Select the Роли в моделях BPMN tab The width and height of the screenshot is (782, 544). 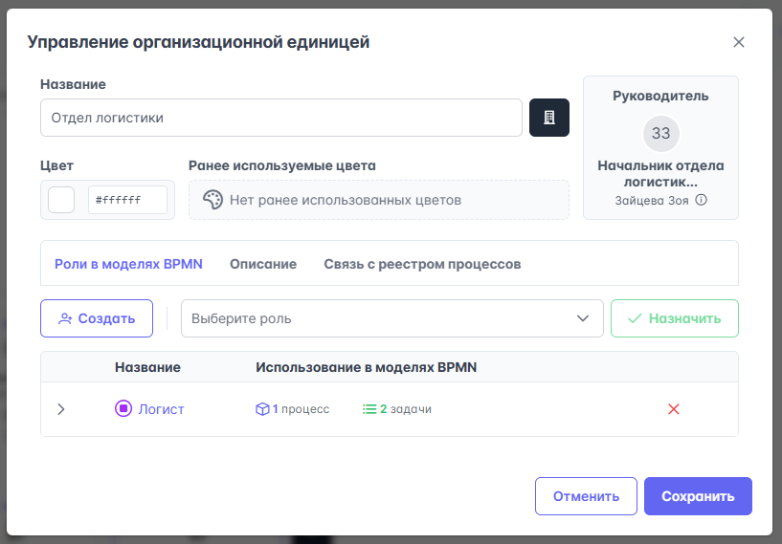click(x=128, y=264)
